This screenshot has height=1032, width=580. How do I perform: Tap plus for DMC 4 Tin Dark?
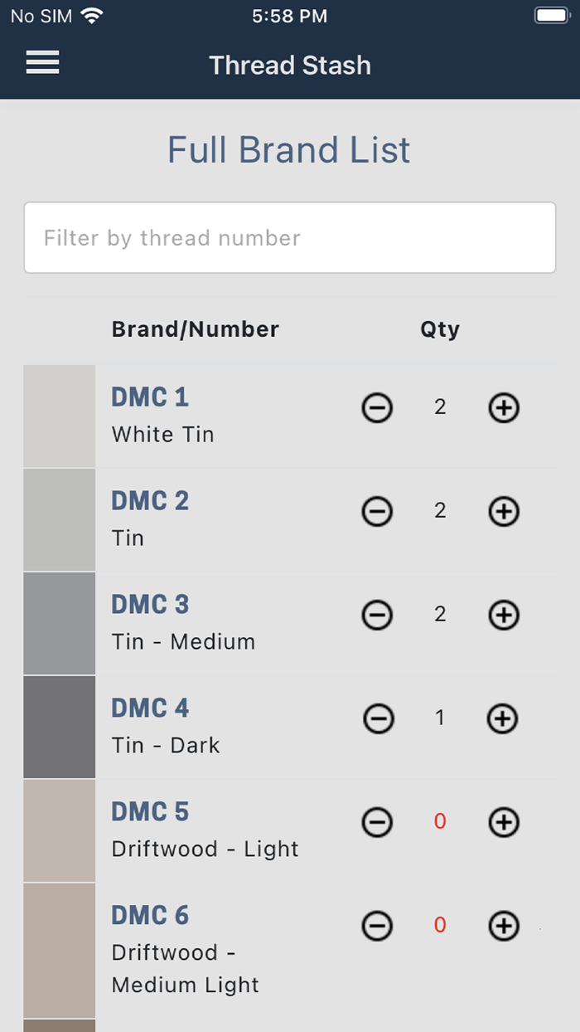pyautogui.click(x=502, y=718)
